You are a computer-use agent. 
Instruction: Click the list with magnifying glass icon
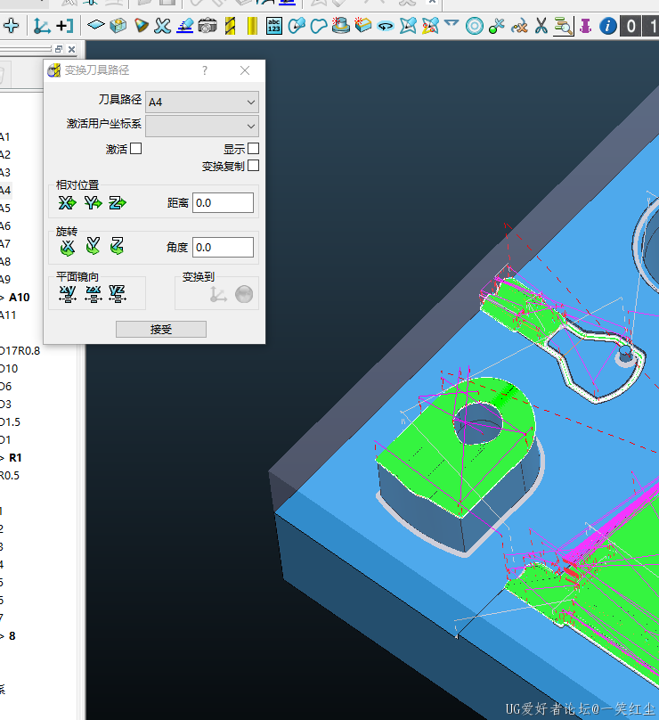(563, 26)
